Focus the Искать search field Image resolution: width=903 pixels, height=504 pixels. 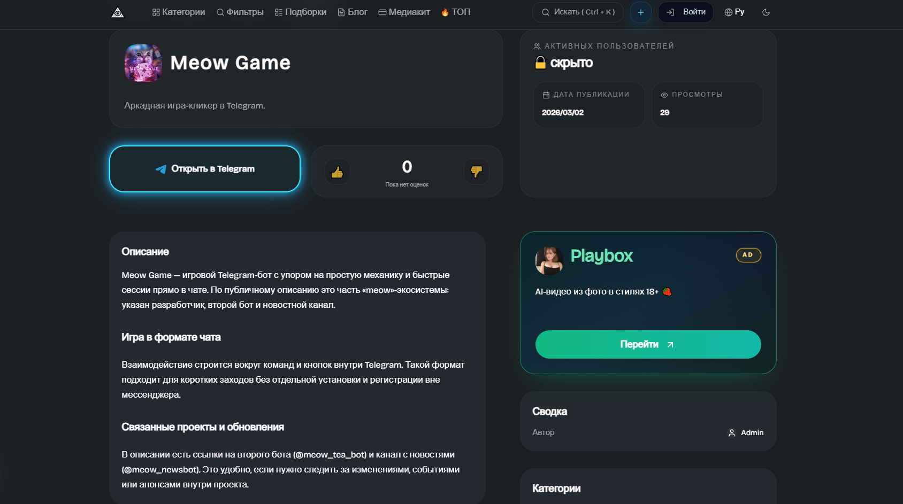578,12
